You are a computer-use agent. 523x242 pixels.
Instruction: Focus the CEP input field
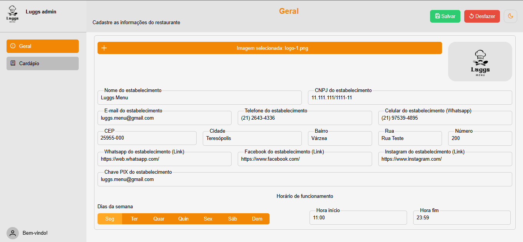(147, 138)
